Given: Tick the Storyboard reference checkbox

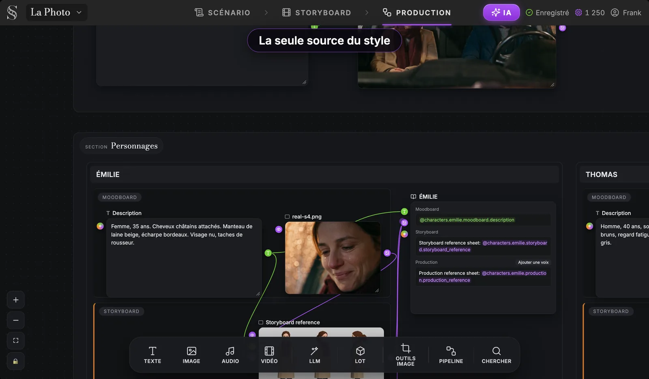Looking at the screenshot, I should (261, 323).
